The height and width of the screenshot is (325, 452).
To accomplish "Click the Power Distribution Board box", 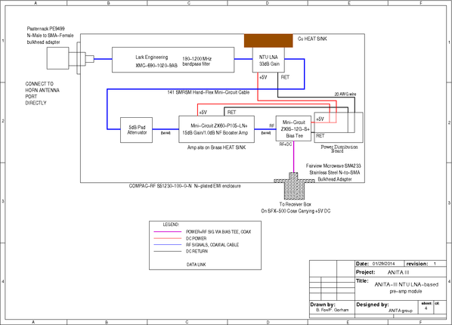I will point(339,128).
